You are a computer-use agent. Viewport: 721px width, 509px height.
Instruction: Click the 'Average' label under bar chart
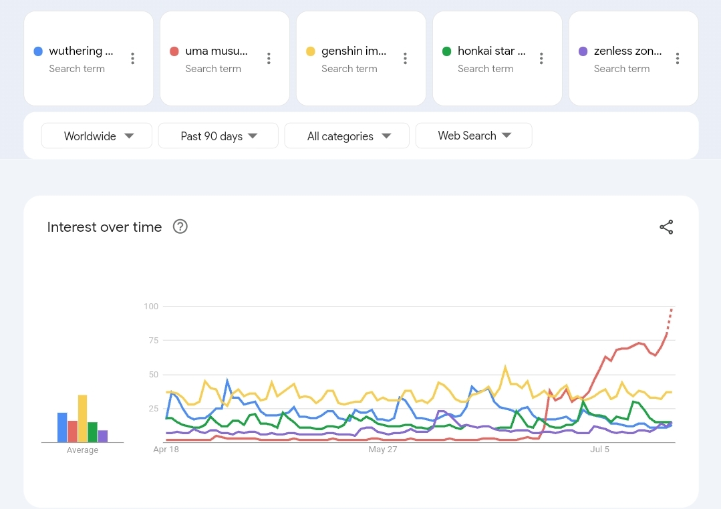point(82,450)
